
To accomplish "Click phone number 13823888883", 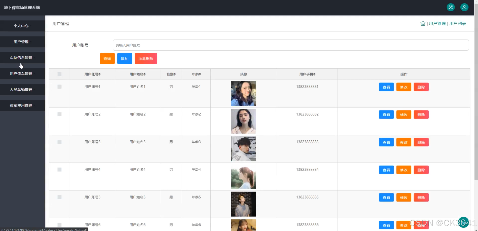I will click(307, 142).
